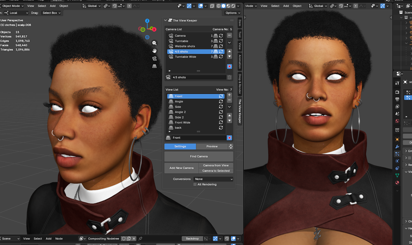Image resolution: width=412 pixels, height=245 pixels.
Task: Open the Select menu in the header
Action: pyautogui.click(x=42, y=6)
